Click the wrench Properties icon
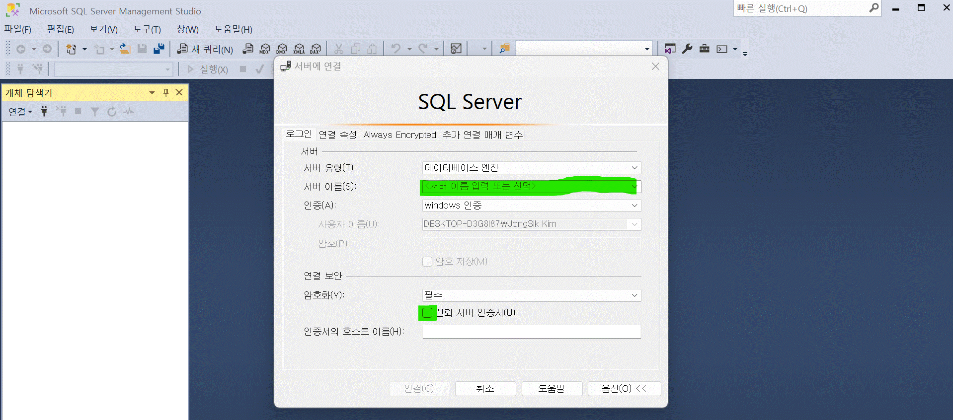953x420 pixels. 687,49
